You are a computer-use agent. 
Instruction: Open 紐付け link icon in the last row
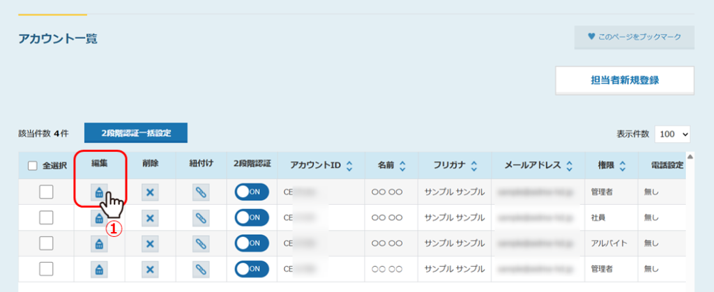(x=201, y=268)
